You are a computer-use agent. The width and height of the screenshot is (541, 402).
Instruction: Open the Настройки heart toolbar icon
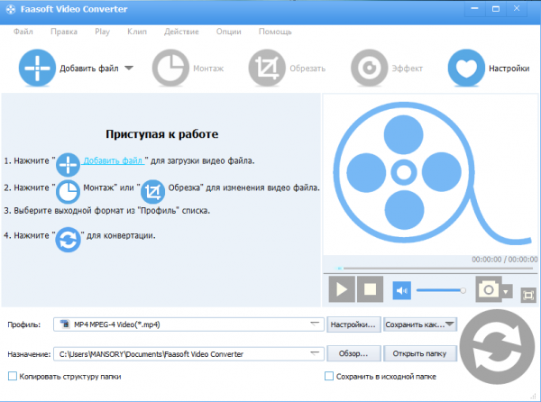(x=466, y=68)
